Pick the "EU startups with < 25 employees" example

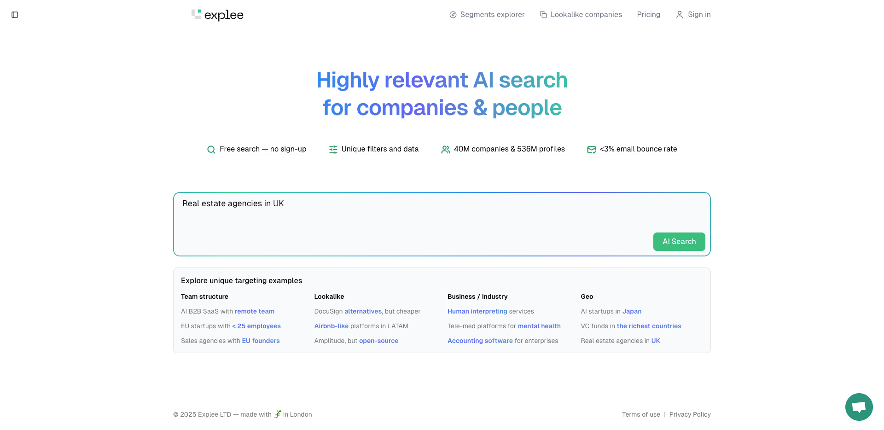pyautogui.click(x=231, y=326)
